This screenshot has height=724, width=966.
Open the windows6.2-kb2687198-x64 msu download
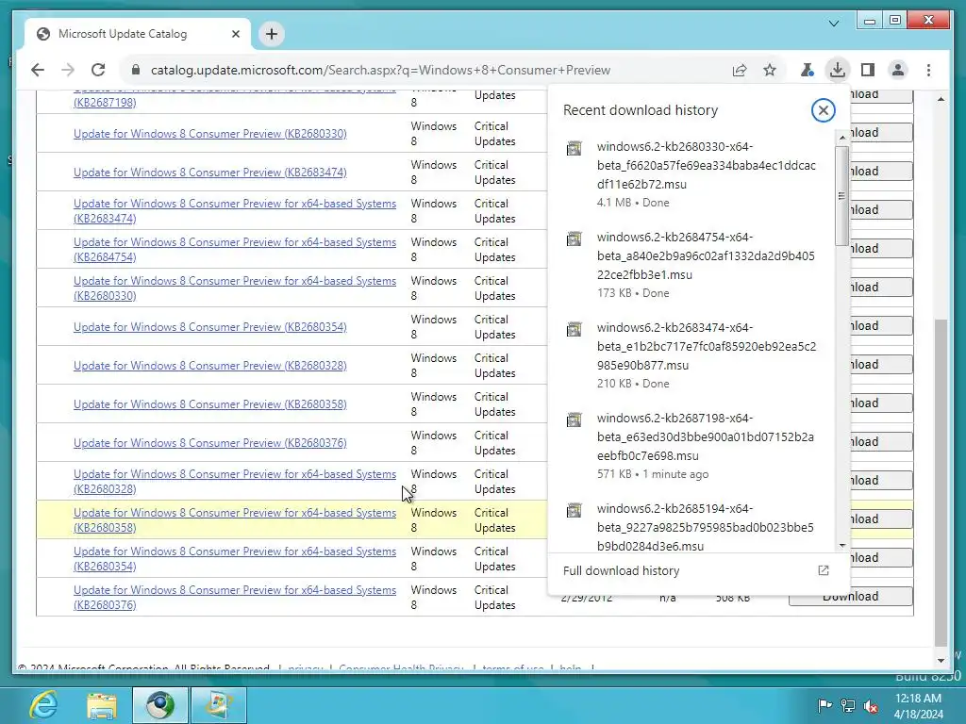(x=706, y=436)
